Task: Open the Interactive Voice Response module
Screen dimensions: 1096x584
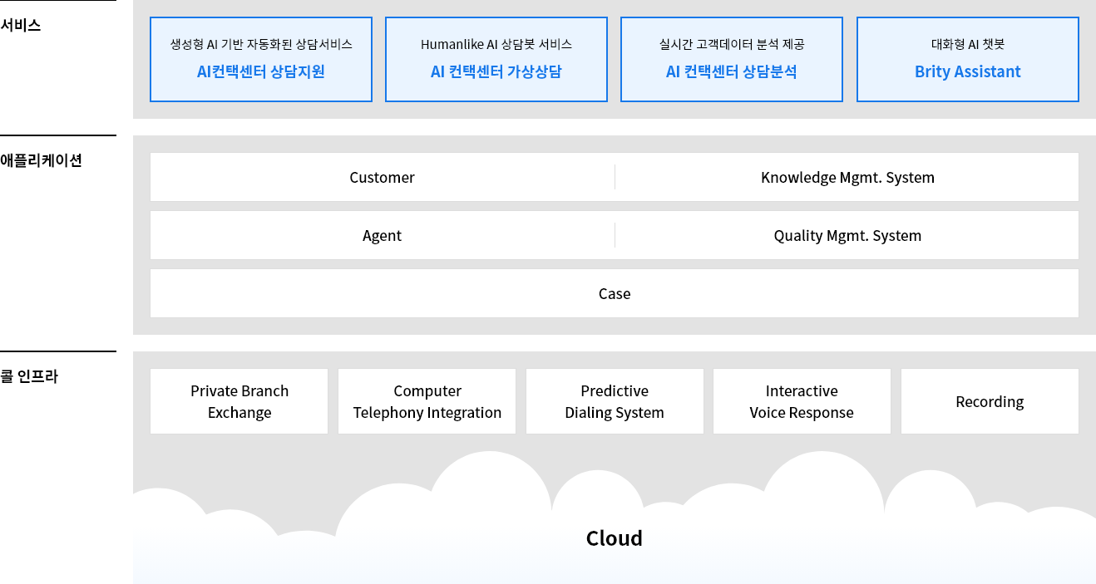Action: pyautogui.click(x=802, y=401)
